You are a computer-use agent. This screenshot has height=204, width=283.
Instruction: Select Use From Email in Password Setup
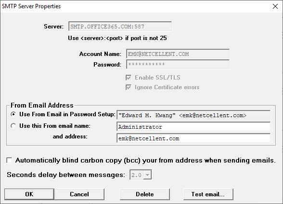coord(13,114)
